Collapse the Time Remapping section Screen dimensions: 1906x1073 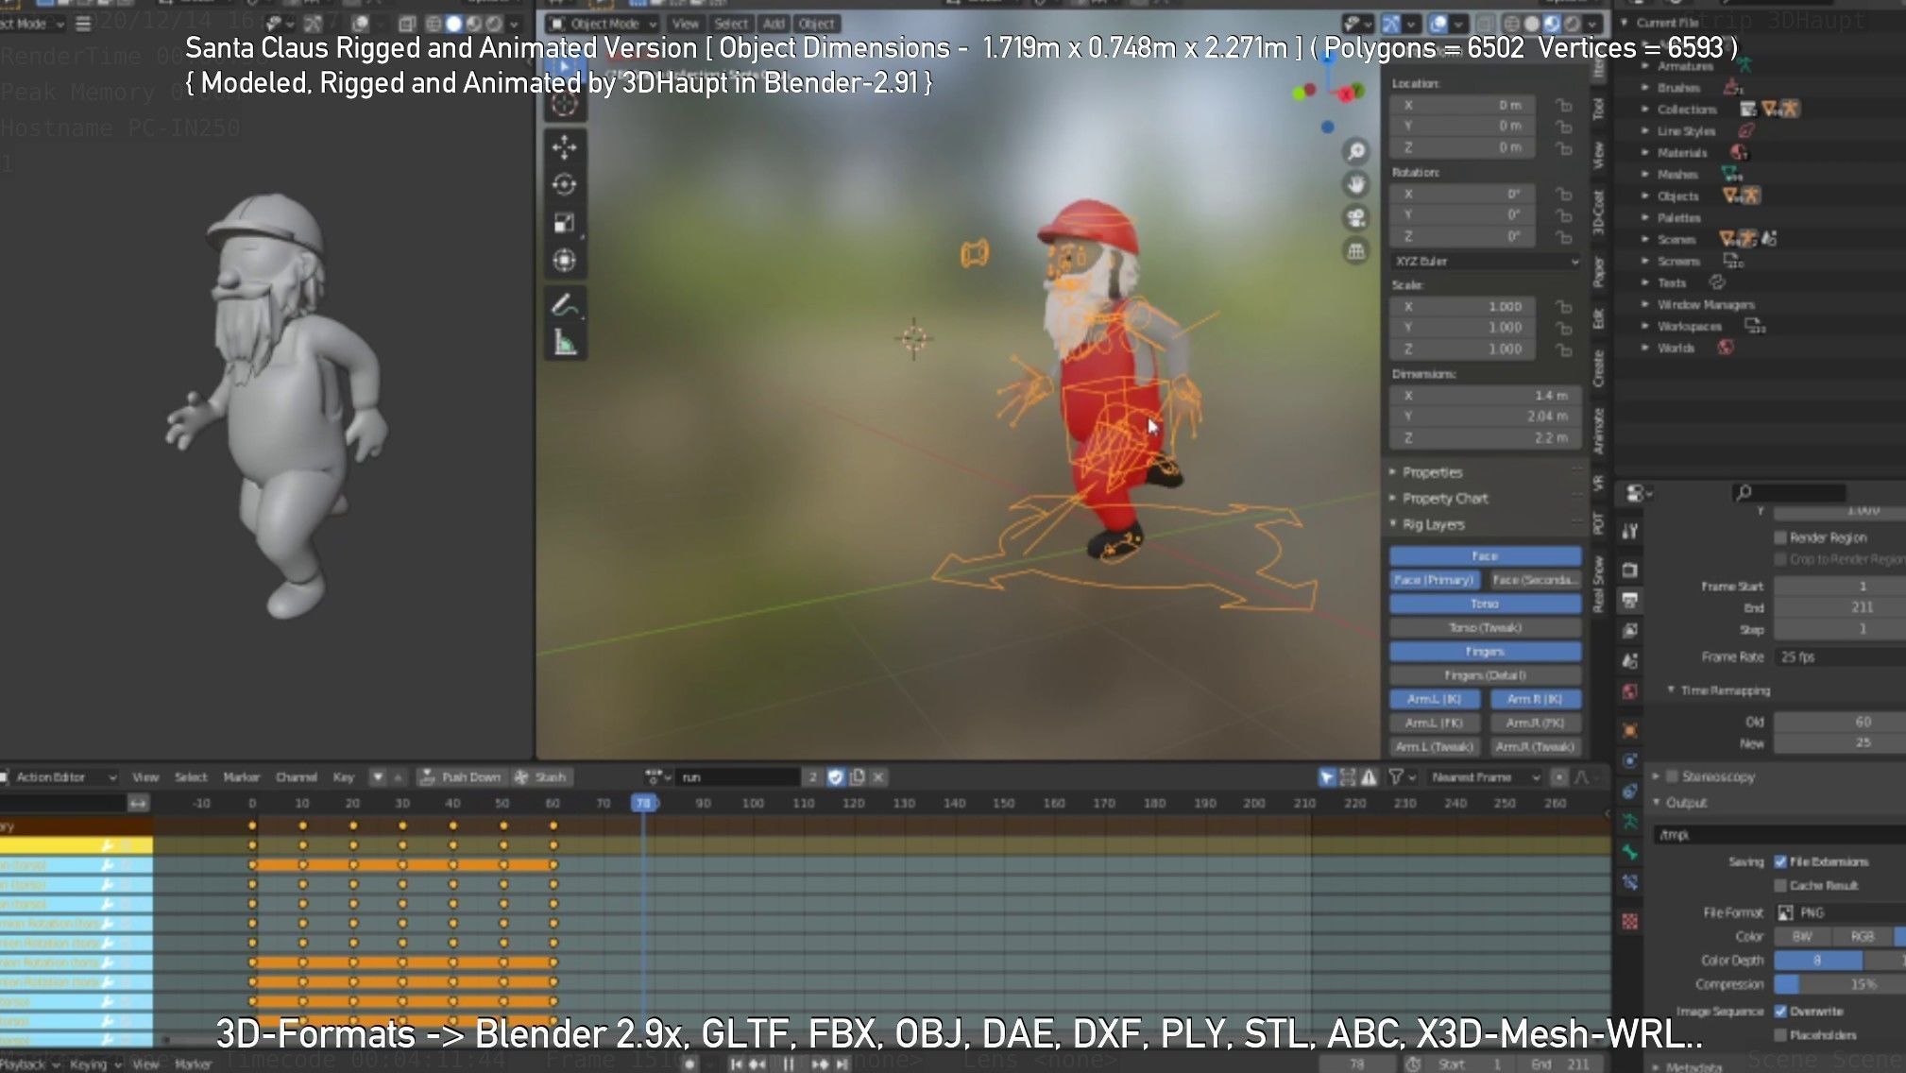pos(1719,690)
